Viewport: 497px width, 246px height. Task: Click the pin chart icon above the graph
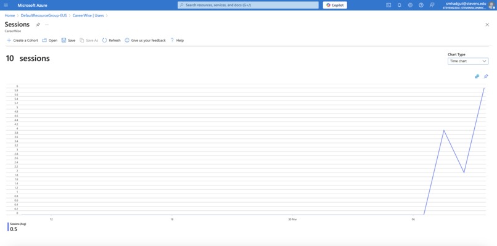point(485,76)
